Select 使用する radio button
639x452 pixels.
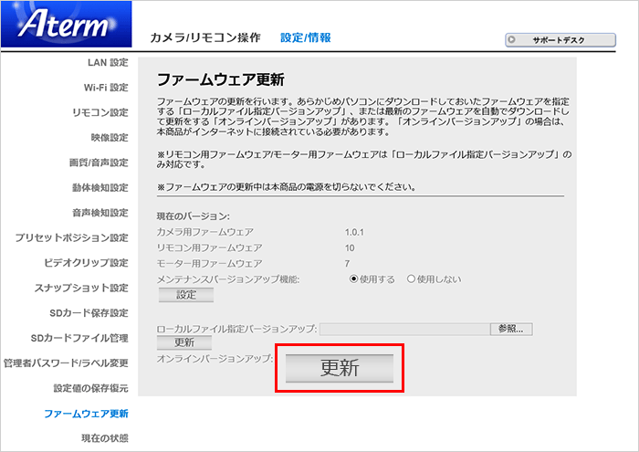355,279
